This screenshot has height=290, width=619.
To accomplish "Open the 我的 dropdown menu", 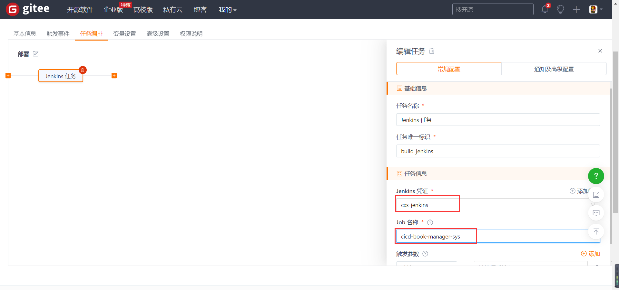I will tap(228, 10).
